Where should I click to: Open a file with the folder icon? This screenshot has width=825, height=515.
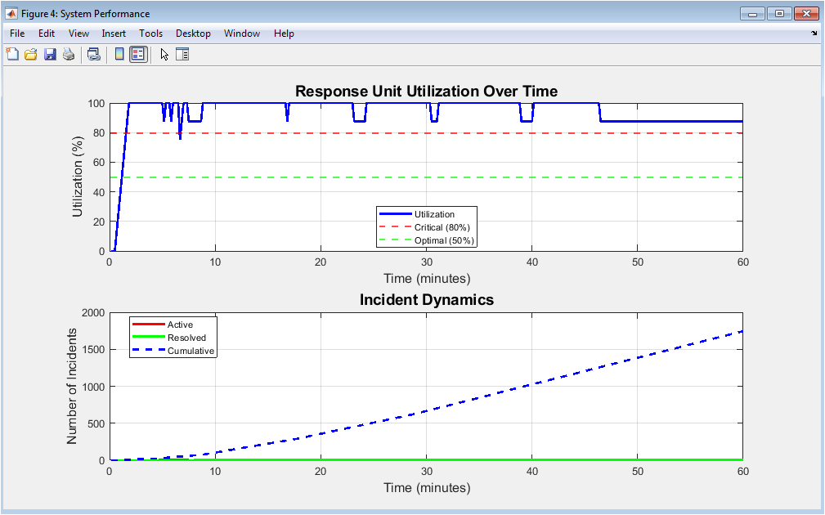tap(31, 55)
